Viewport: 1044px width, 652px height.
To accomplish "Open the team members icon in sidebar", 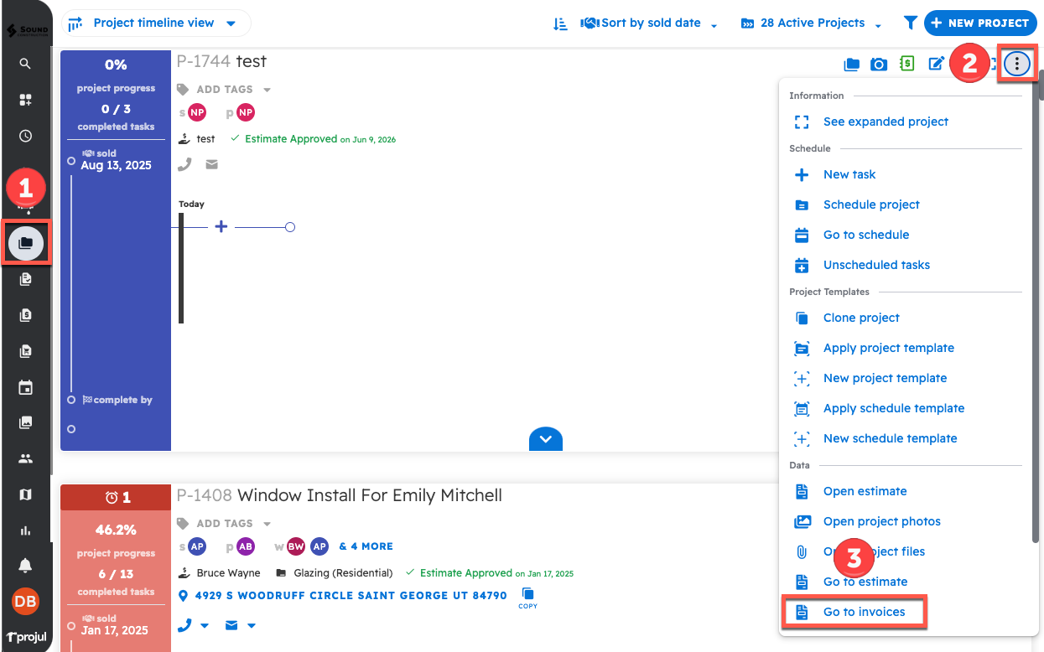I will [25, 458].
